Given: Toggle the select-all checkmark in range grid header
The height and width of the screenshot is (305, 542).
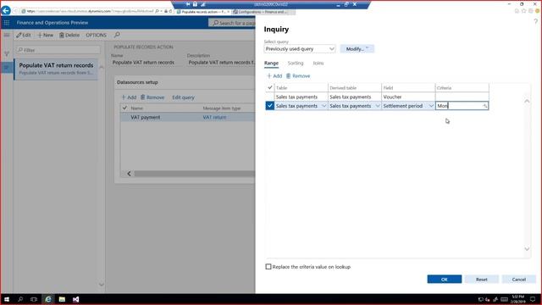Looking at the screenshot, I should 269,88.
